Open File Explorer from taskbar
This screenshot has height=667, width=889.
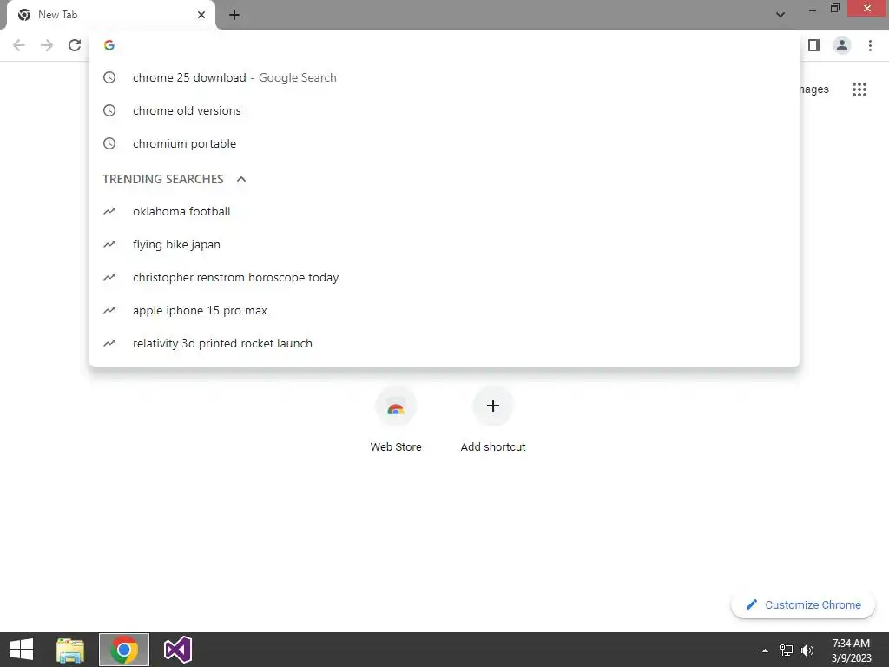(x=70, y=650)
